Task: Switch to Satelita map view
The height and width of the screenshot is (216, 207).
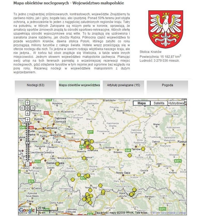Action: pos(159,103)
